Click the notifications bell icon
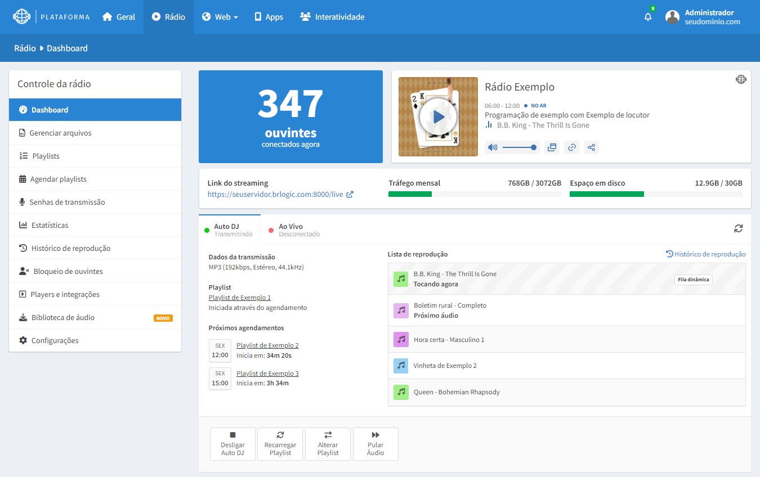 648,17
